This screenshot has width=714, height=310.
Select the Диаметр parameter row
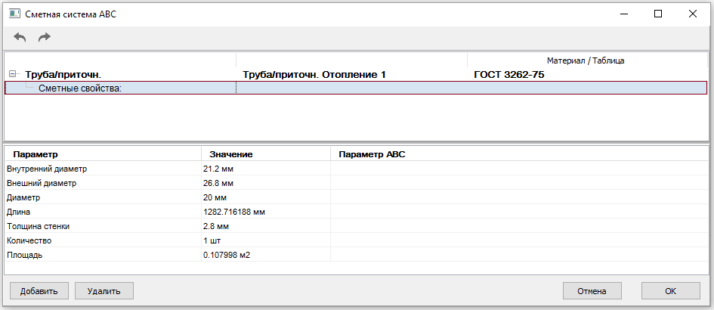click(356, 197)
